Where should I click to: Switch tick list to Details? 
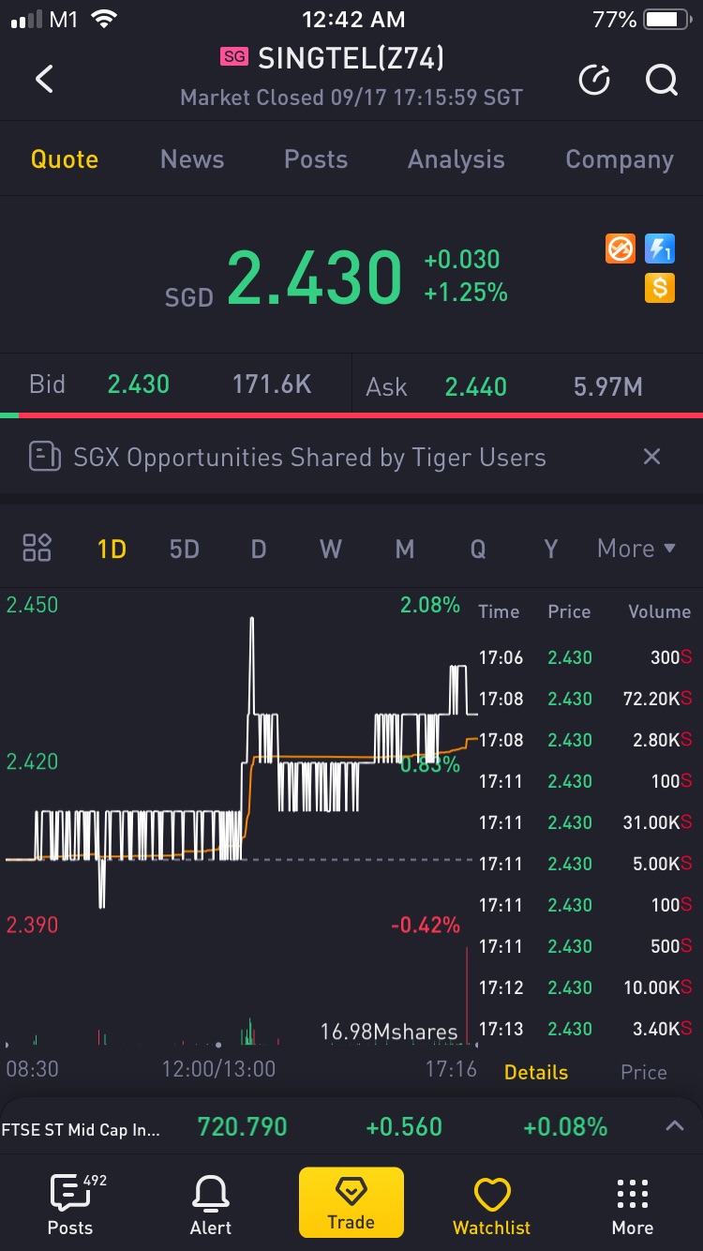[536, 1072]
